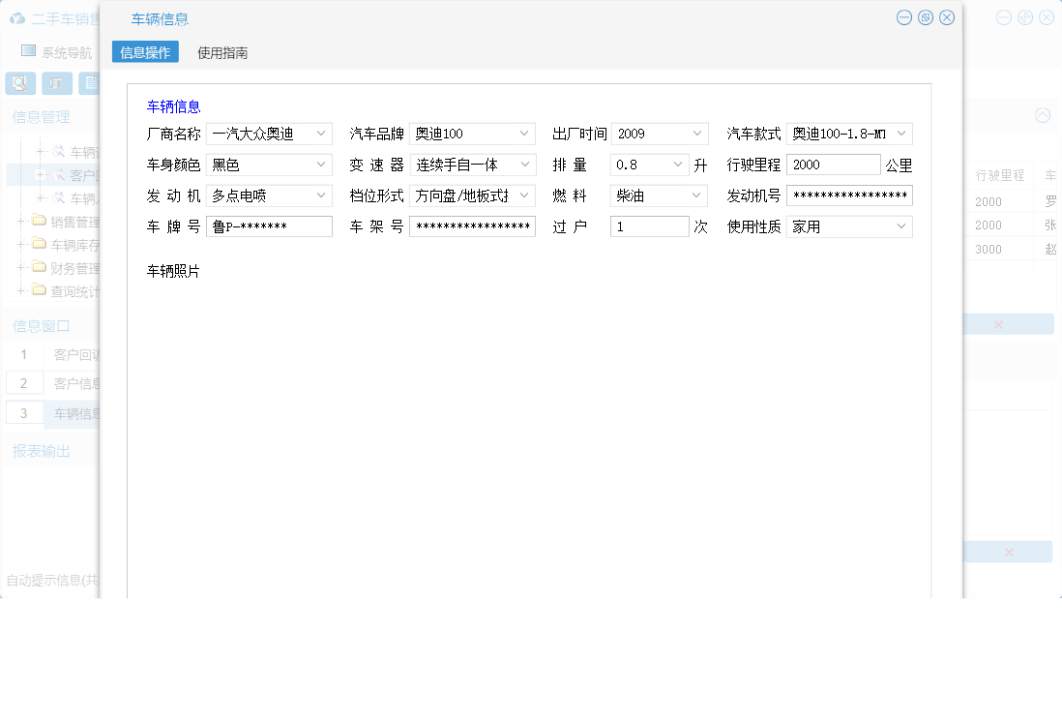Dismiss the notification row using its × icon
1062x721 pixels.
click(x=997, y=323)
